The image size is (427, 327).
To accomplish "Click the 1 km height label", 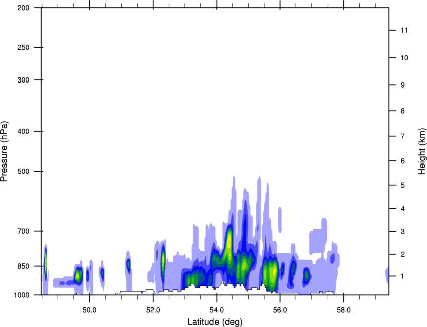I will [x=403, y=276].
